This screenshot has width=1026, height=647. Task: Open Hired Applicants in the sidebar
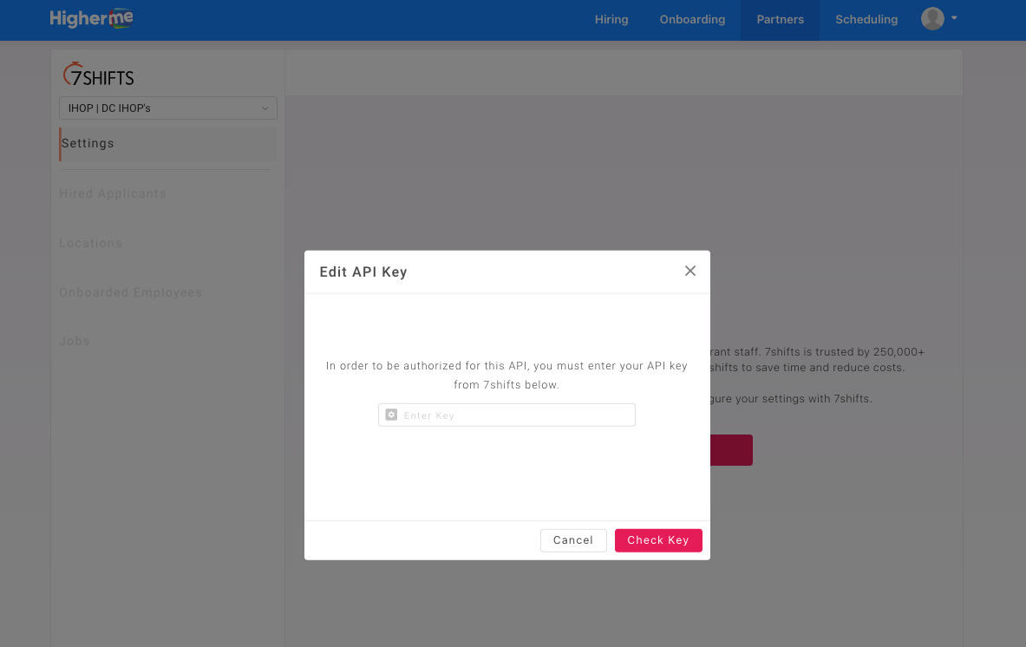(x=113, y=194)
